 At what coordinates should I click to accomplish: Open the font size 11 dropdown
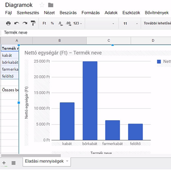tap(130, 24)
